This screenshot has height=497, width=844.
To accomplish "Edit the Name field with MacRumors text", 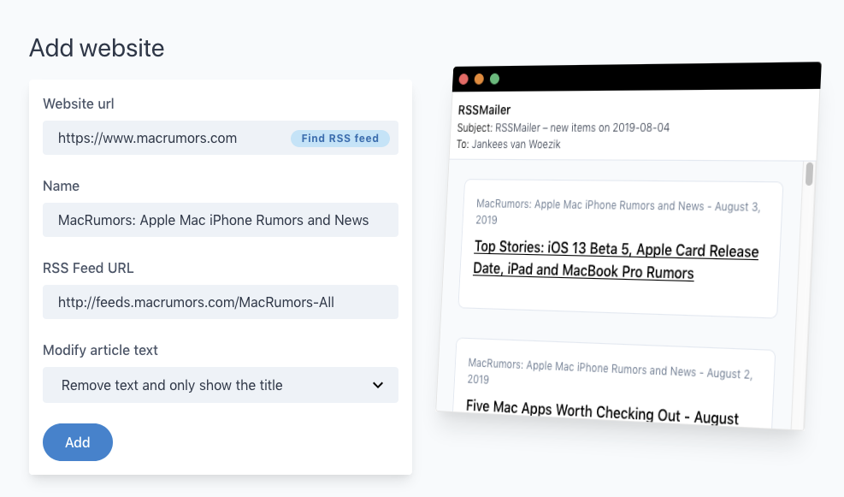I will point(221,220).
